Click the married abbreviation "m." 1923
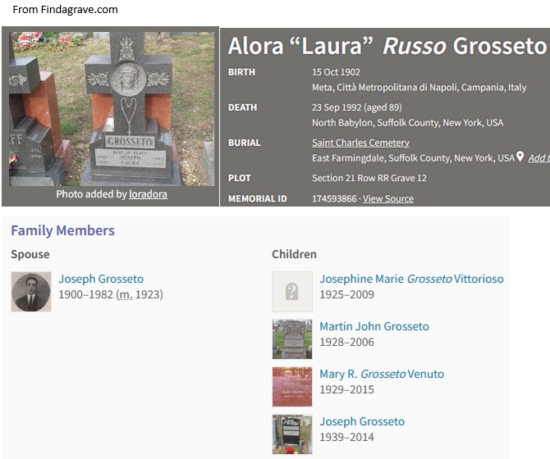Viewport: 550px width, 459px height. (126, 294)
